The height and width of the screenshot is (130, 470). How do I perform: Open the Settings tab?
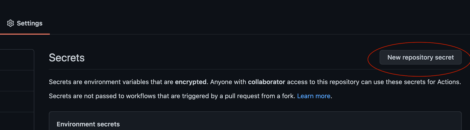(29, 23)
